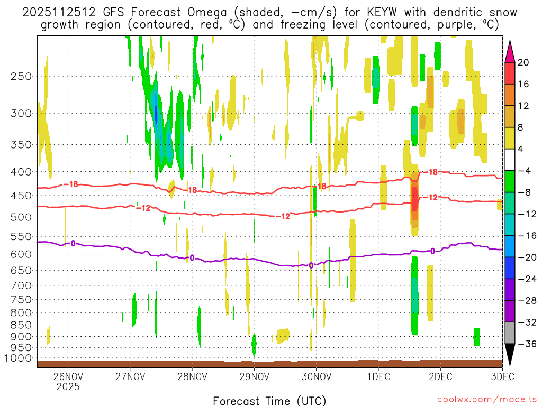Click the red -18 contour label nearest 26NOV

pos(71,184)
